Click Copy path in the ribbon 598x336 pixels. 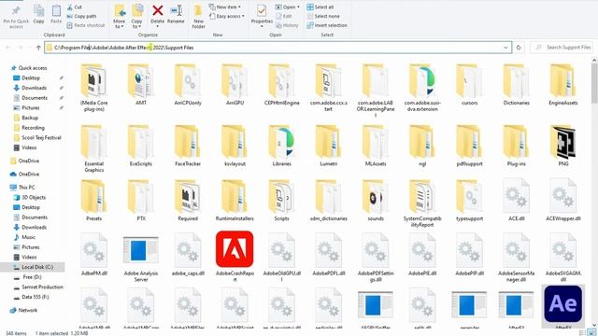[x=81, y=16]
